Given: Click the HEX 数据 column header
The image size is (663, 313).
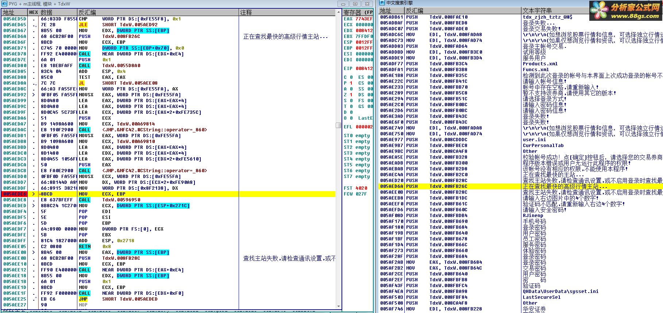Looking at the screenshot, I should click(52, 12).
